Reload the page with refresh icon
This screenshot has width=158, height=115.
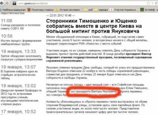156,3
